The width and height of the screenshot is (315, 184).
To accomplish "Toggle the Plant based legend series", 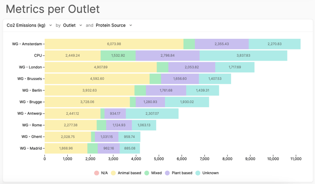I will click(x=179, y=173).
